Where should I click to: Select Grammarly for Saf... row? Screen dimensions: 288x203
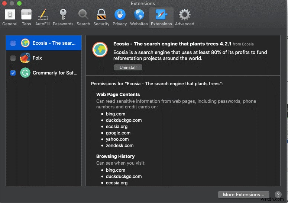pos(44,73)
